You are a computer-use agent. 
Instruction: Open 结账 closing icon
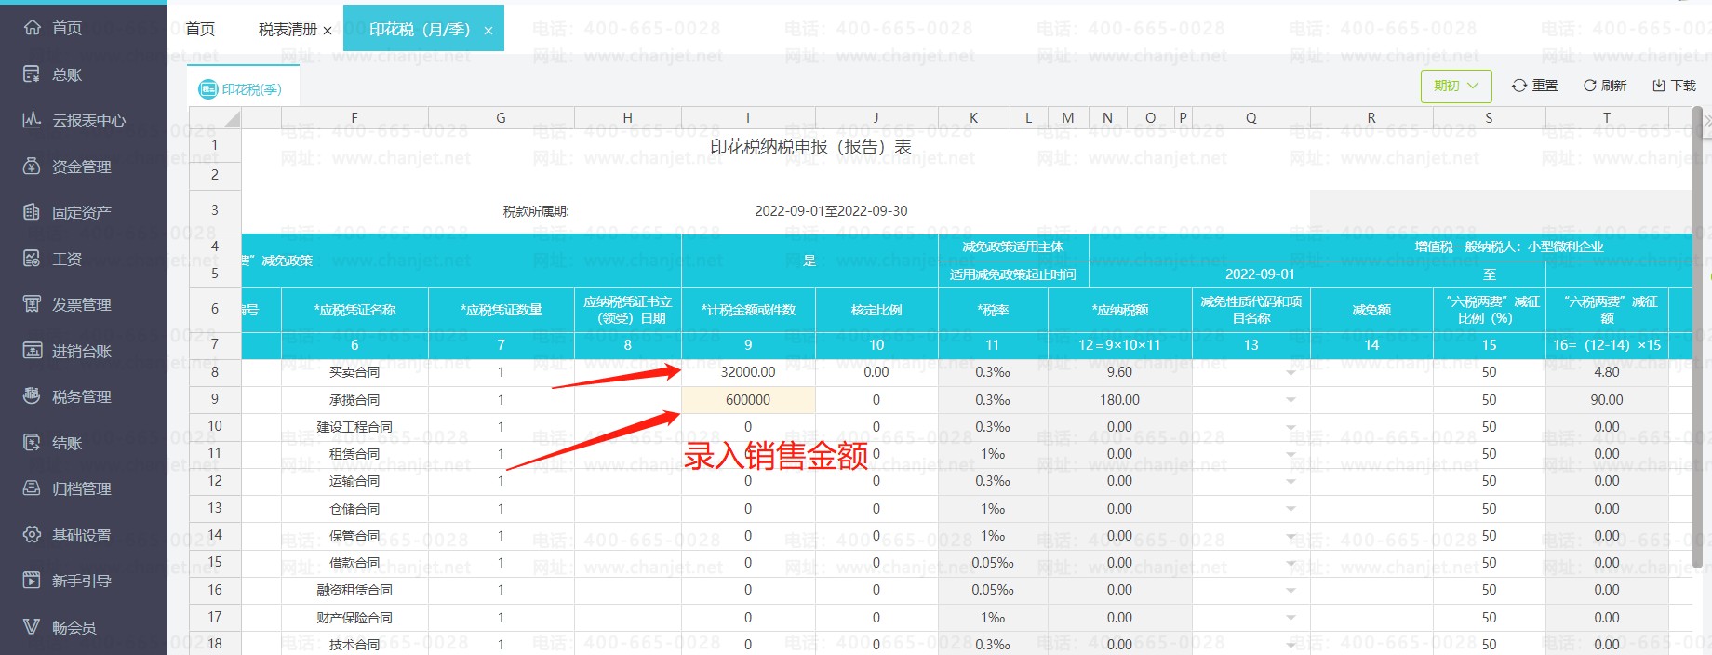(x=32, y=443)
